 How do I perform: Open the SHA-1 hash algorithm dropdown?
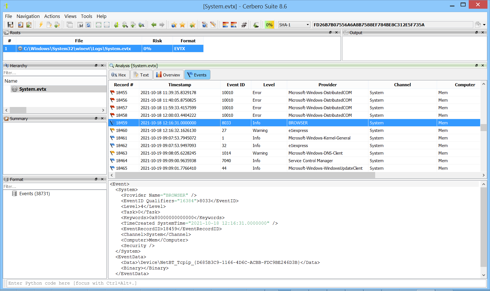tap(294, 25)
